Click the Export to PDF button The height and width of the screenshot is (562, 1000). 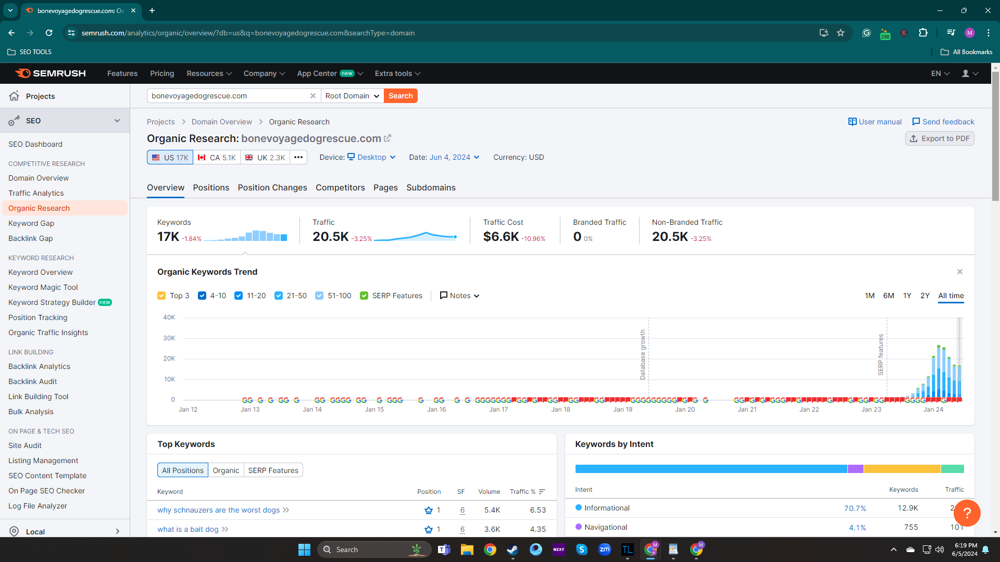point(940,138)
